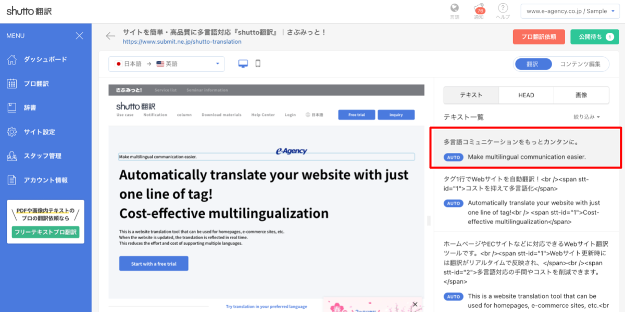
Task: Open the dictionary book icon
Action: click(x=12, y=108)
